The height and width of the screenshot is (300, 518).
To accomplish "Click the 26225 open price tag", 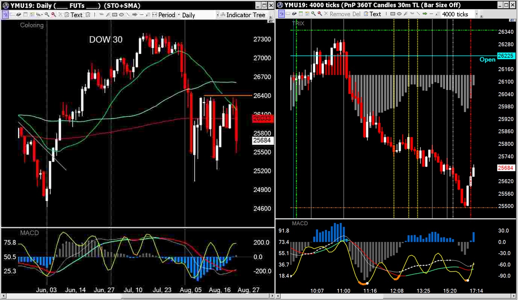I will pos(506,56).
